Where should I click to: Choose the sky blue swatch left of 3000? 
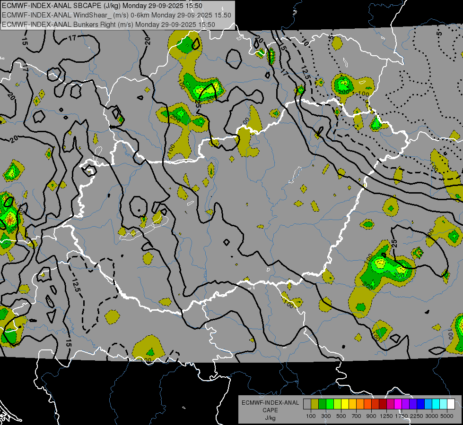pos(428,404)
